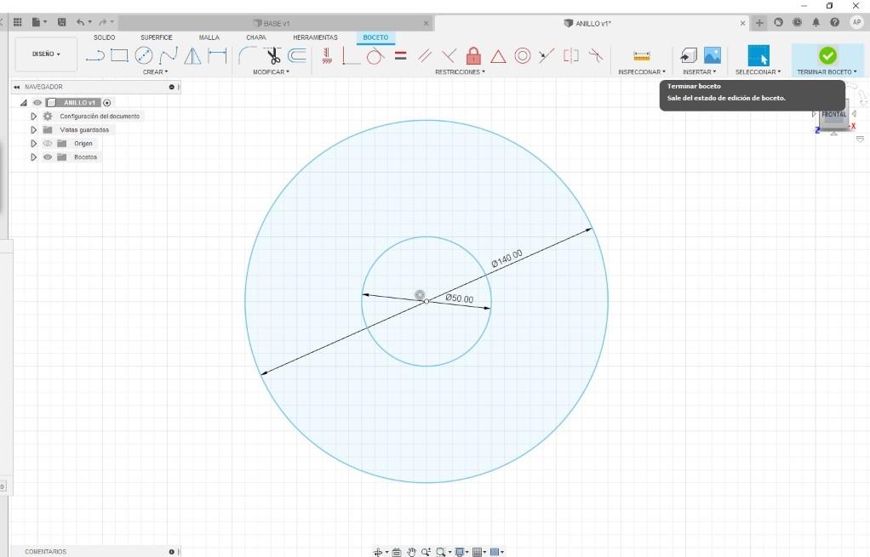This screenshot has height=557, width=870.
Task: Click the Pan hand tool
Action: coord(411,552)
